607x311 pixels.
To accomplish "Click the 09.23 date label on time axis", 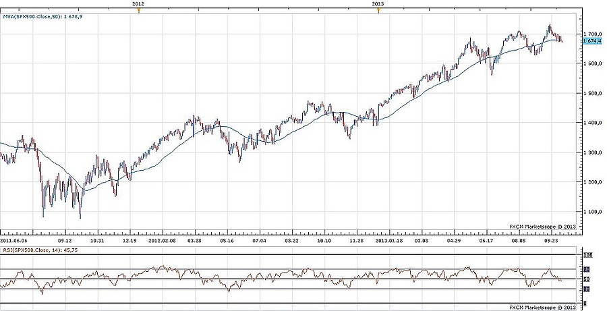I will click(551, 239).
